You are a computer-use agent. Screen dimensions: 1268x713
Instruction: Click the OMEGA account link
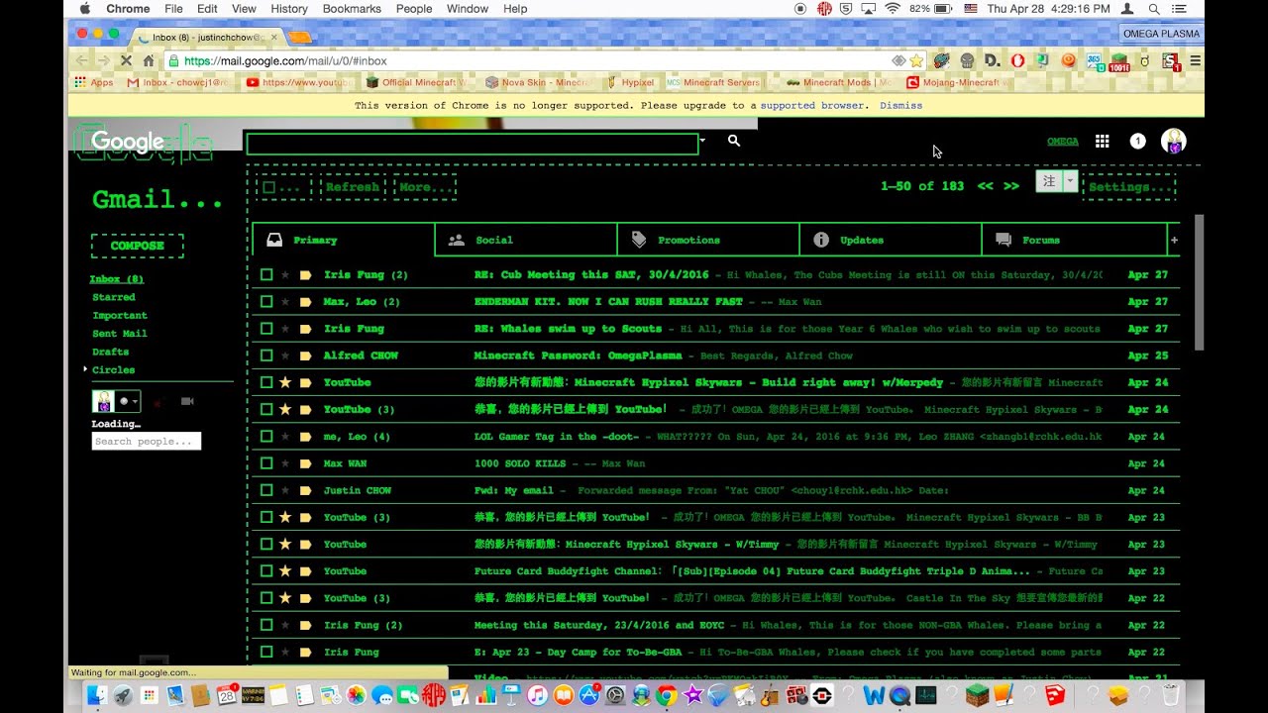[1063, 142]
